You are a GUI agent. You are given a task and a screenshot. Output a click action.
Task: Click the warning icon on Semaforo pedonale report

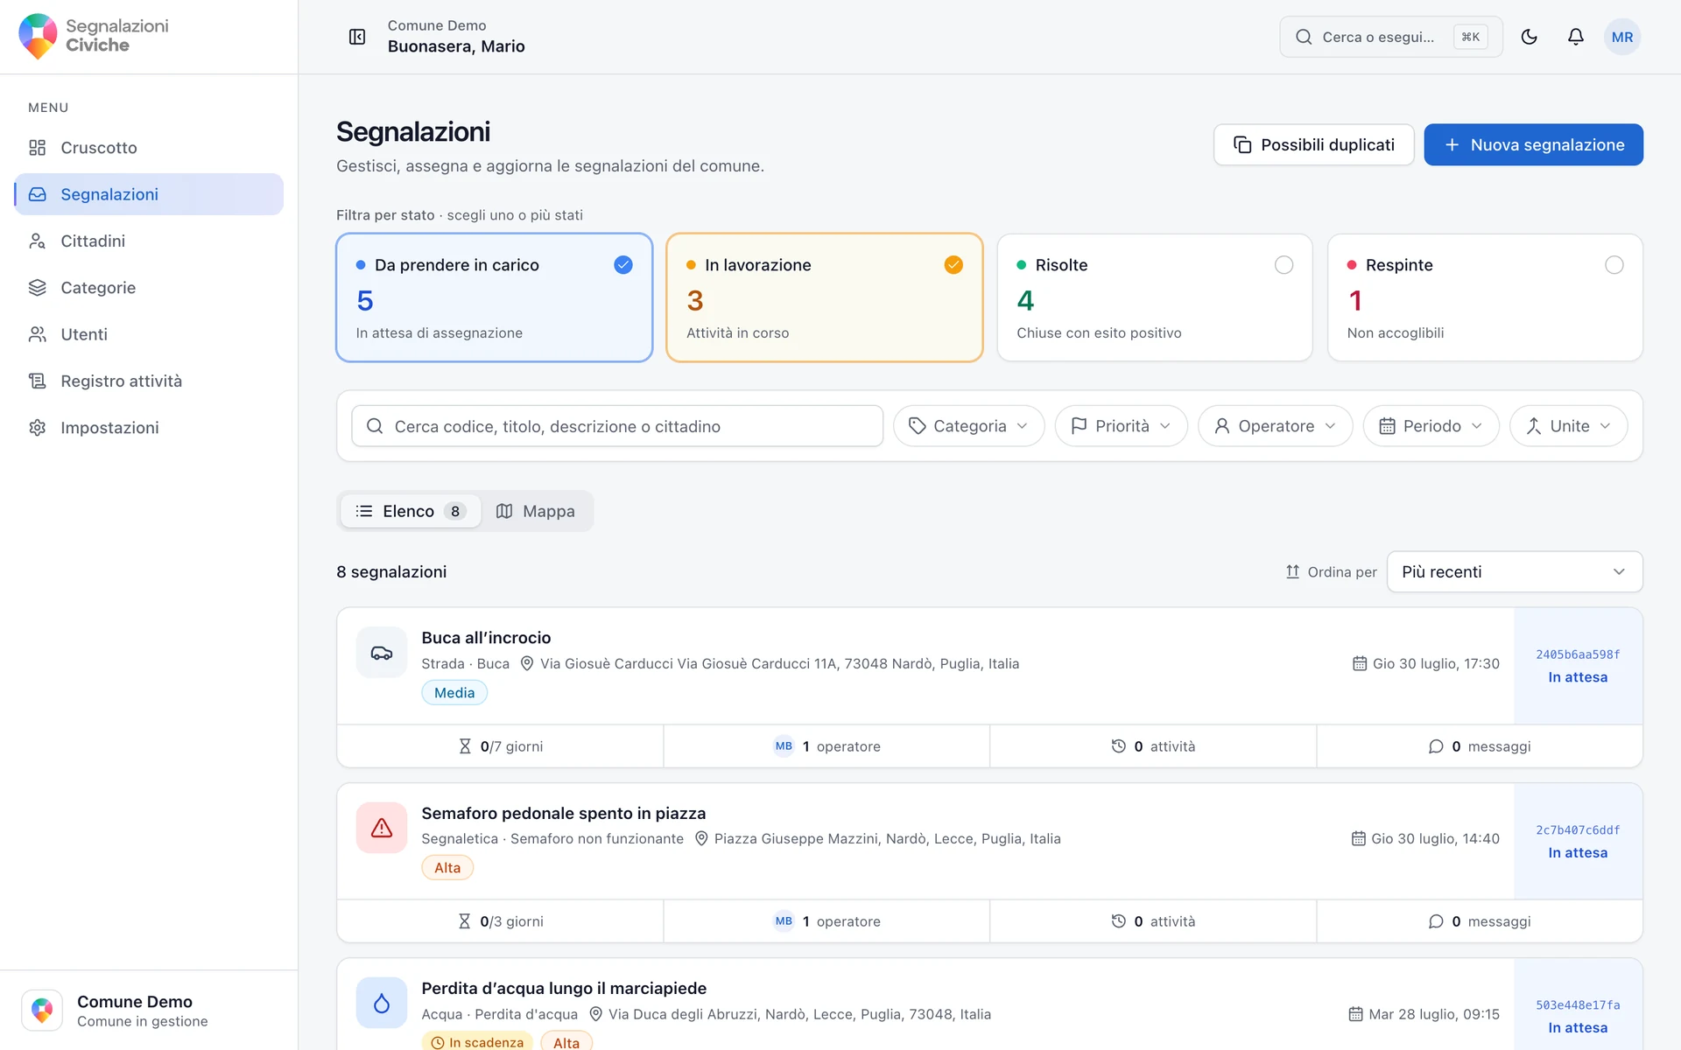point(382,828)
